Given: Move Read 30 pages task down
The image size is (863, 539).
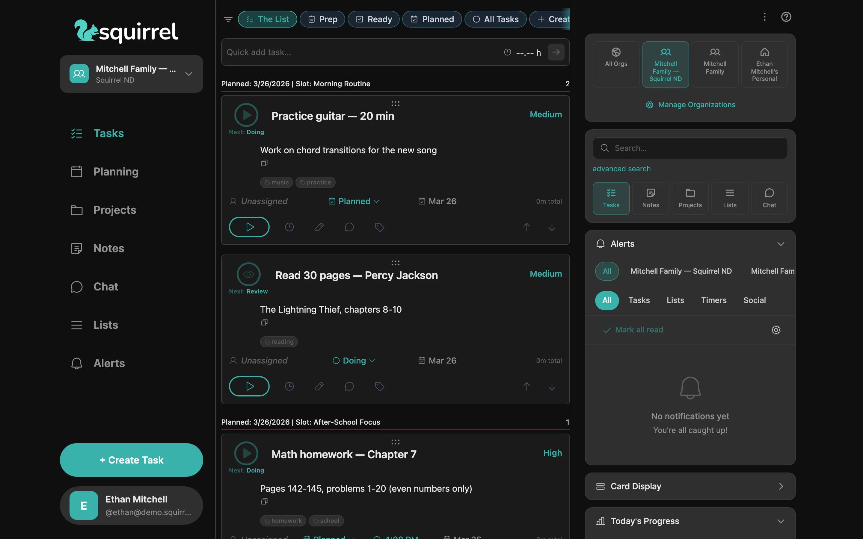Looking at the screenshot, I should 552,386.
